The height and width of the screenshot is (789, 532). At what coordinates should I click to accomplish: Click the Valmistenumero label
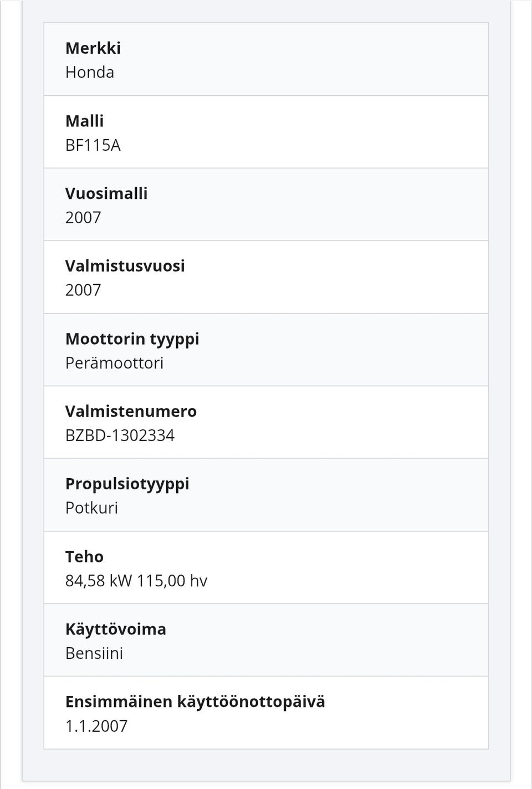(x=131, y=411)
